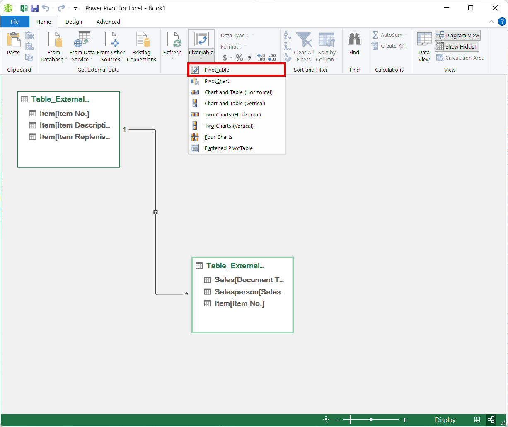The width and height of the screenshot is (508, 427).
Task: Apply percentage number format
Action: pyautogui.click(x=239, y=58)
